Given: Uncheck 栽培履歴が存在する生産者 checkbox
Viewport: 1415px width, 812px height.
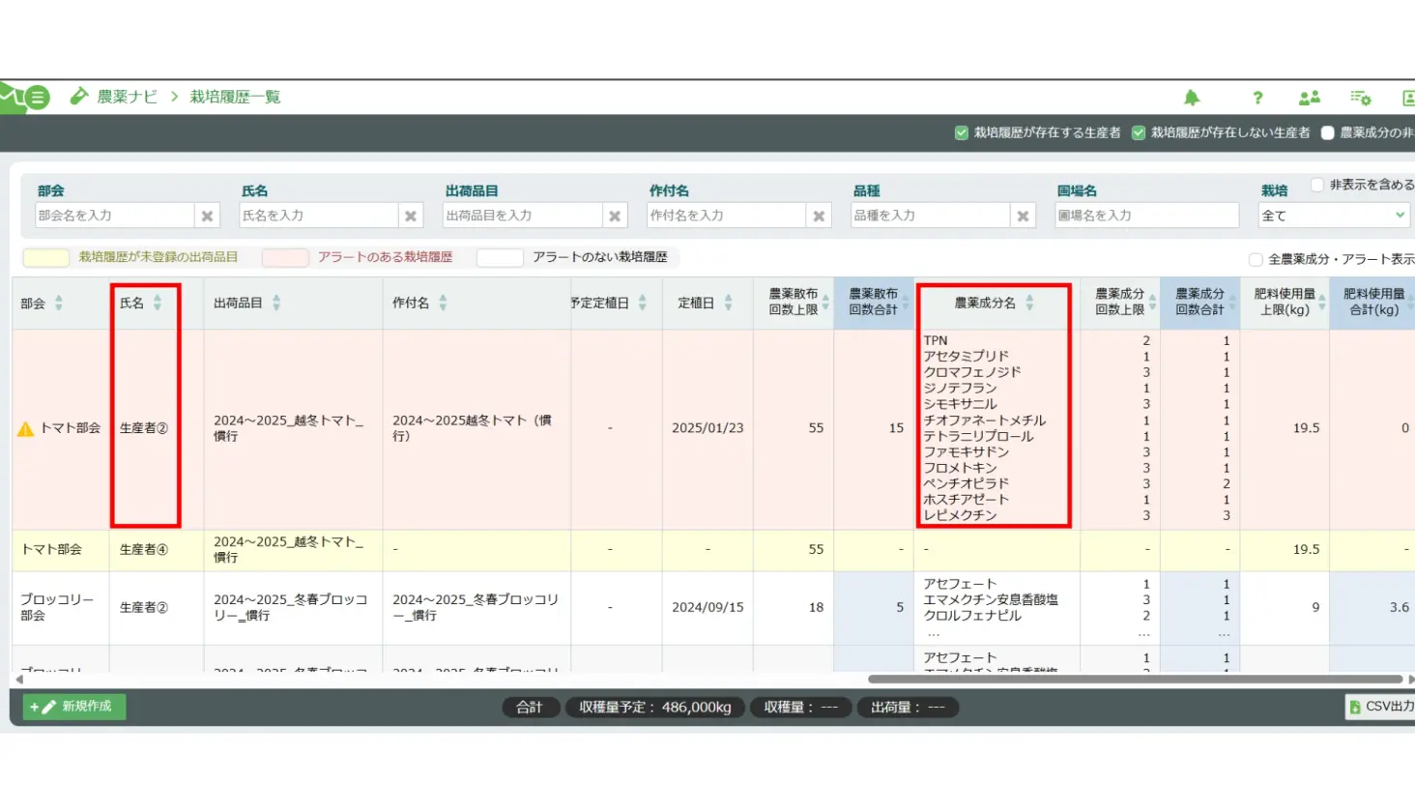Looking at the screenshot, I should click(962, 133).
